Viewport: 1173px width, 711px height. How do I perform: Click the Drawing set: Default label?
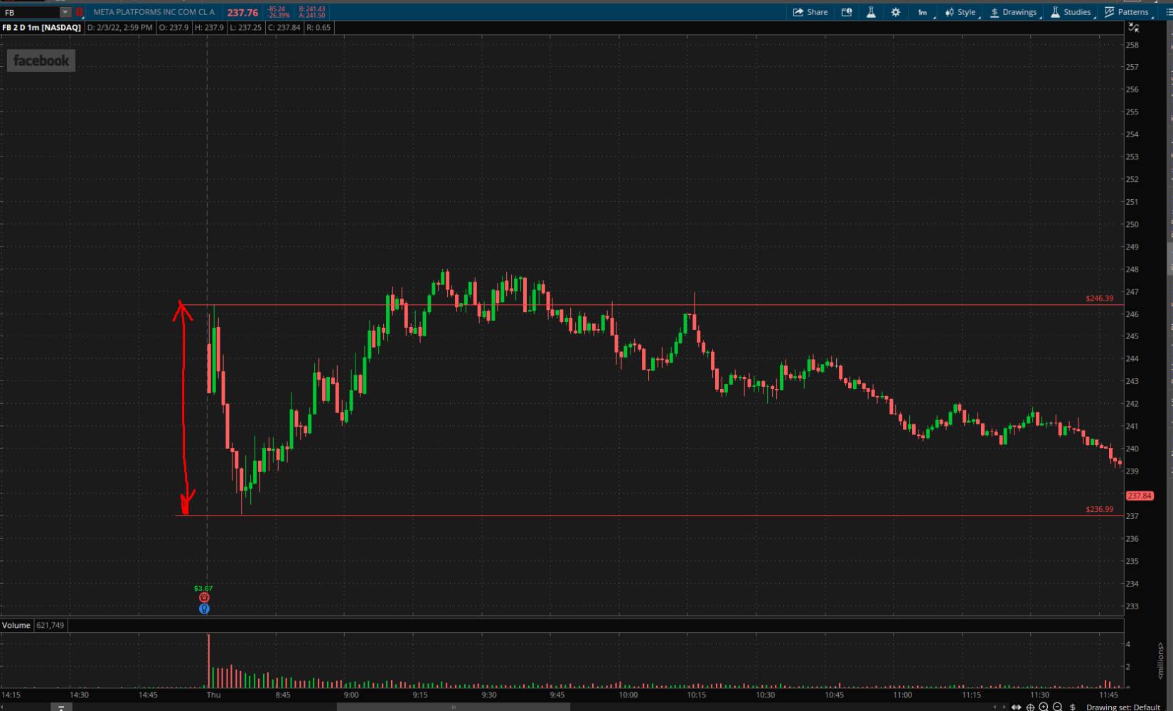pos(1123,707)
